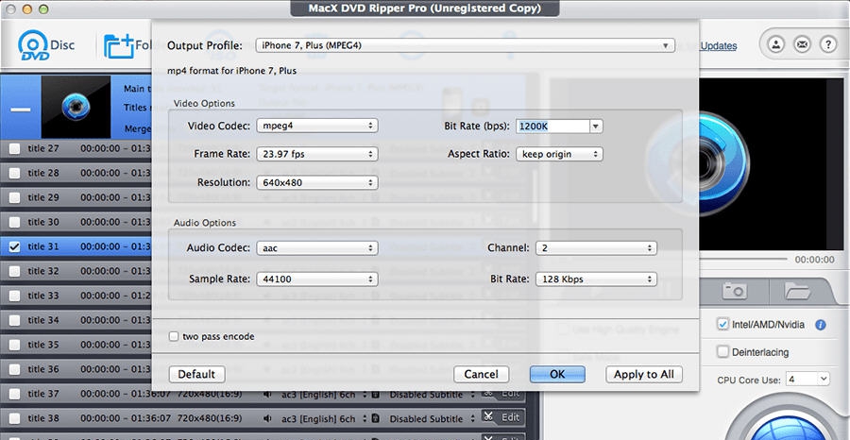This screenshot has height=440, width=850.
Task: Select the title 29 row label
Action: [x=43, y=197]
